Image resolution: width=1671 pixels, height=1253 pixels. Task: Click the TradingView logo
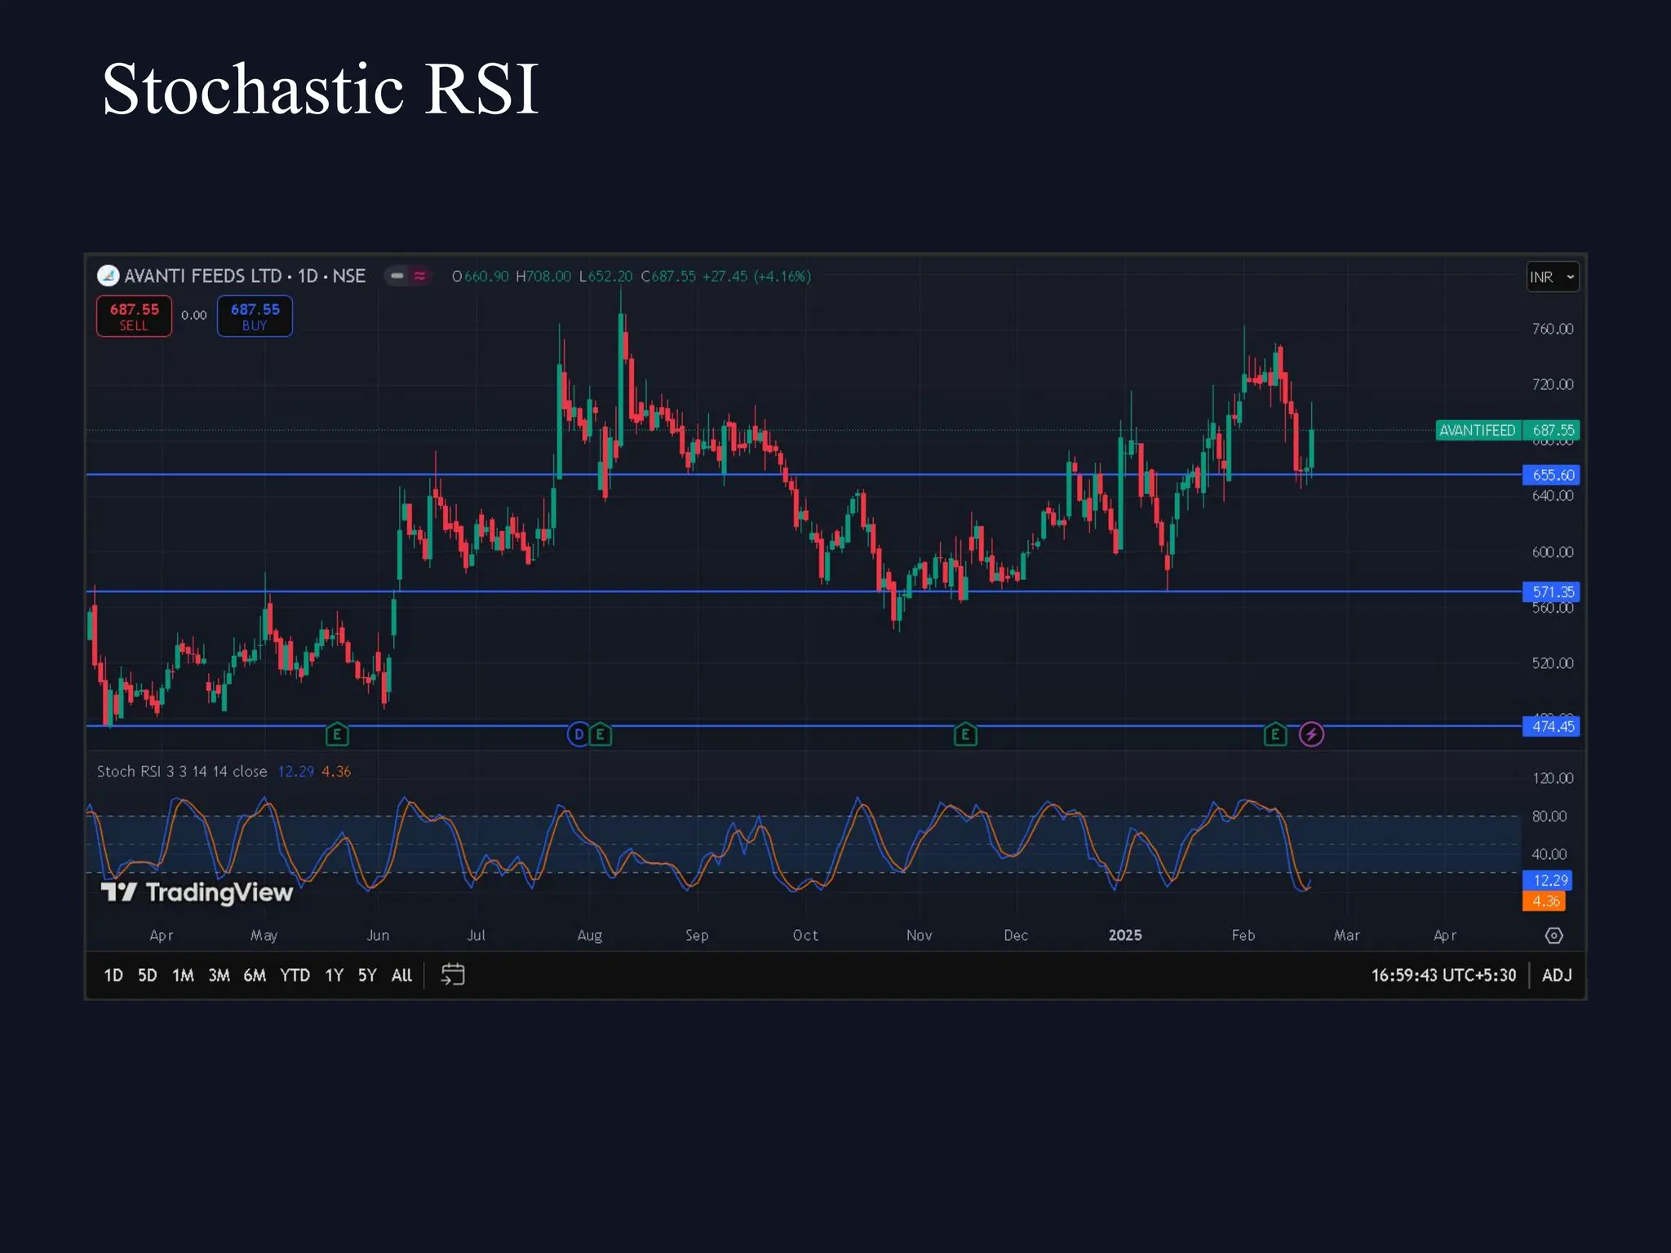coord(197,892)
